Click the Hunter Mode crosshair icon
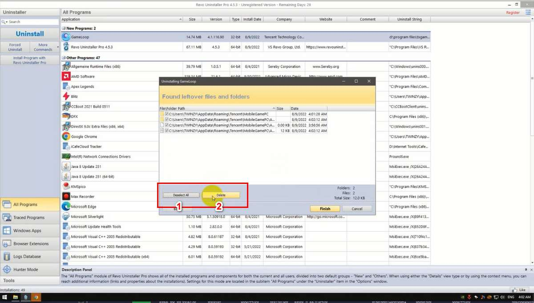Screen dimensions: 534x303 click(x=7, y=270)
